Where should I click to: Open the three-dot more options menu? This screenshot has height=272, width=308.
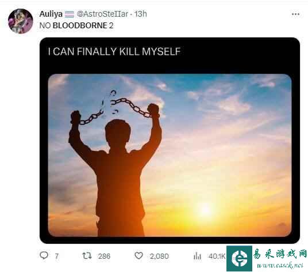click(295, 14)
